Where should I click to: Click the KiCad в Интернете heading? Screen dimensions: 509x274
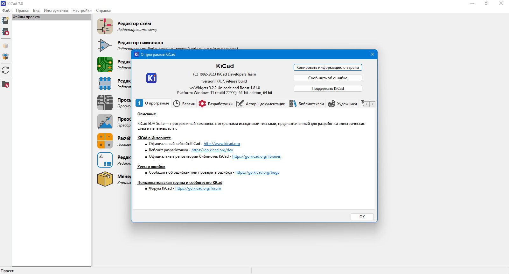click(x=154, y=138)
